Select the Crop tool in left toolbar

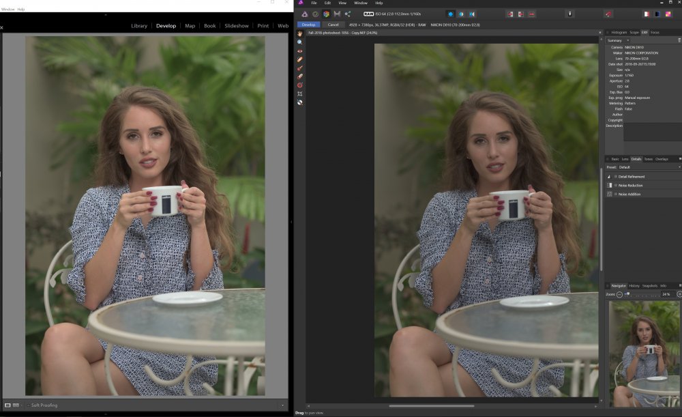(x=300, y=94)
